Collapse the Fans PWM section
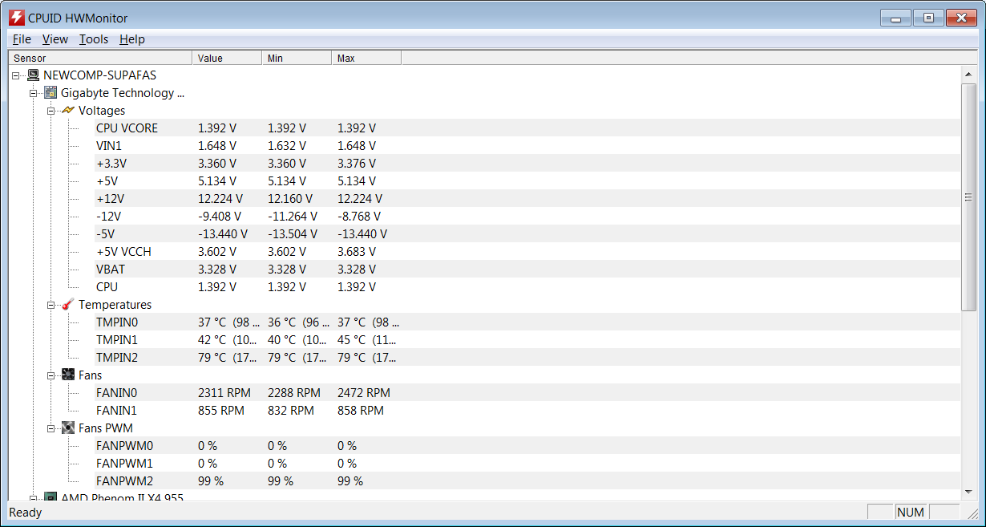Image resolution: width=986 pixels, height=527 pixels. (x=51, y=428)
